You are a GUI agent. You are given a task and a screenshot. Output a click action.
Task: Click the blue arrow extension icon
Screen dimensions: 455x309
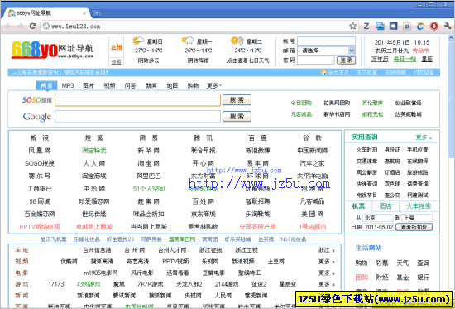[x=393, y=27]
